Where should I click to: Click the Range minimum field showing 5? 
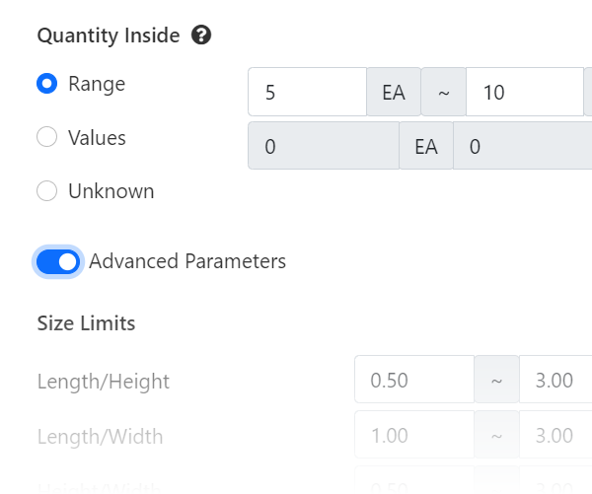[307, 93]
